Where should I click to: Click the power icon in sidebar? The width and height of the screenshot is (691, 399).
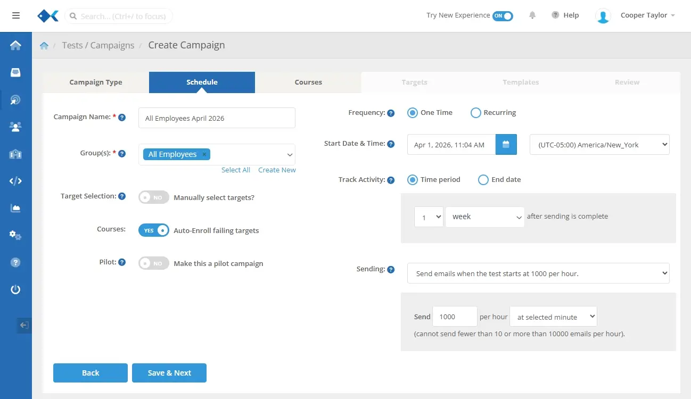tap(15, 289)
